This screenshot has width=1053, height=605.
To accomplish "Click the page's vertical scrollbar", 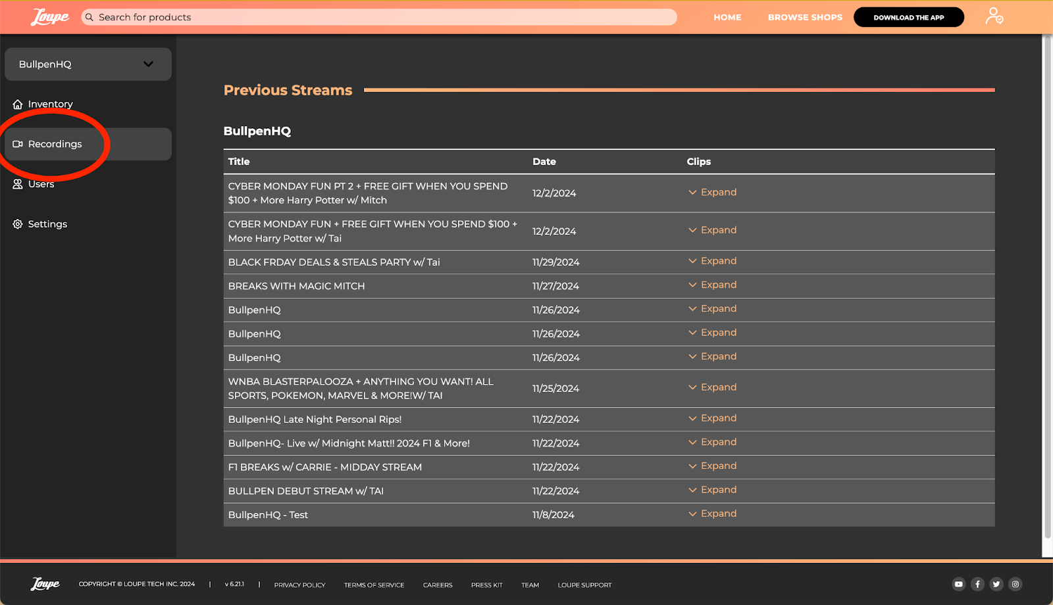I will tap(1047, 289).
